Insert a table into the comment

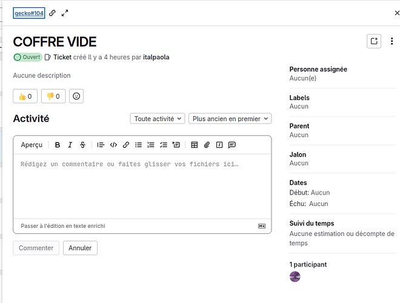tap(195, 145)
